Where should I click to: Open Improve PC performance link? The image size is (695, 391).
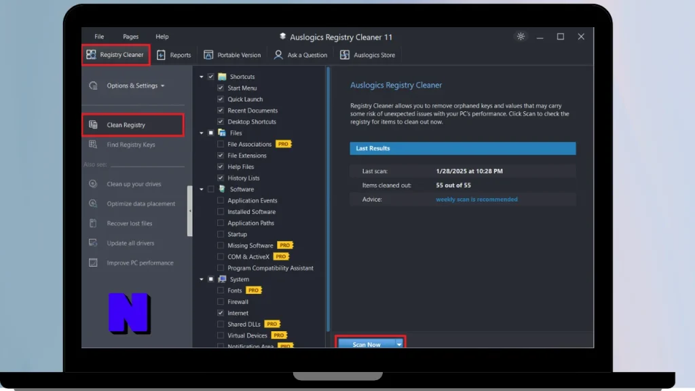tap(140, 263)
